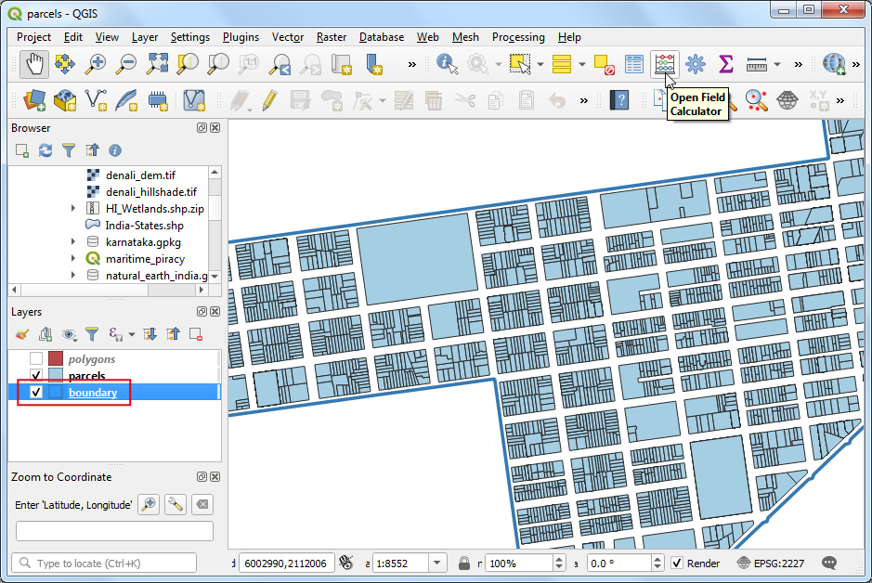
Task: Open the log messages speech bubble icon
Action: pyautogui.click(x=829, y=563)
